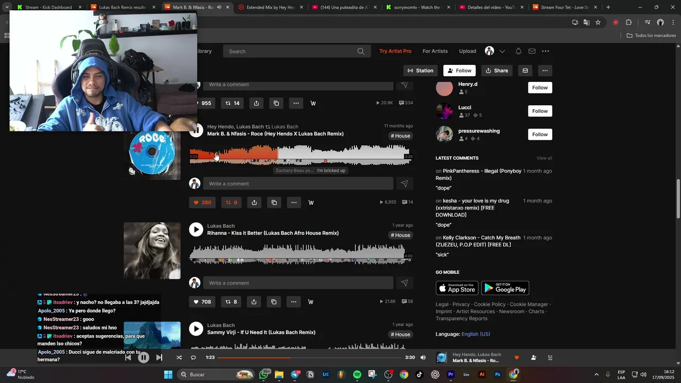View all latest comments
This screenshot has width=681, height=383.
click(544, 158)
